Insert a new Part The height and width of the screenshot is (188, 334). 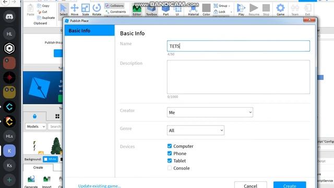[x=165, y=10]
